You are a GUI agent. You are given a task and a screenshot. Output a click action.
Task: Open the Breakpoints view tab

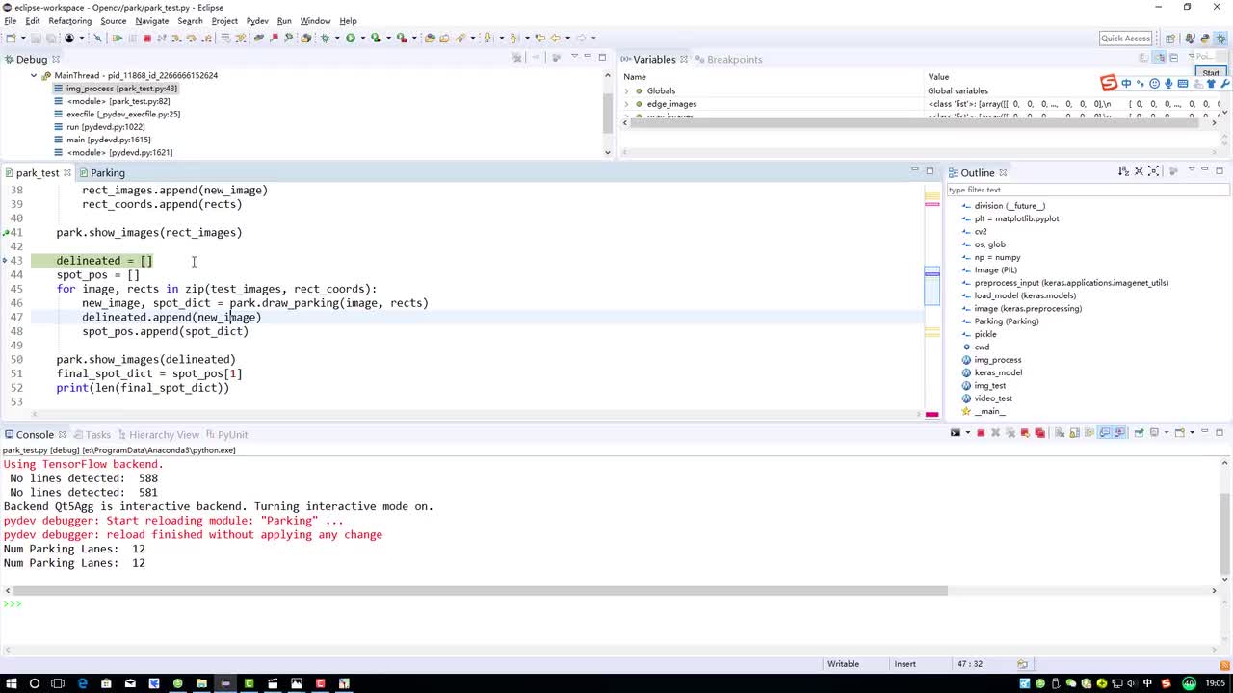point(734,60)
